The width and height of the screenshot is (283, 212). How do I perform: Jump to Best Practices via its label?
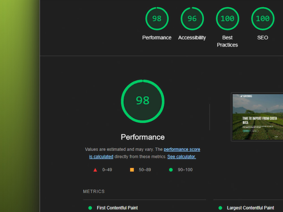coord(228,41)
